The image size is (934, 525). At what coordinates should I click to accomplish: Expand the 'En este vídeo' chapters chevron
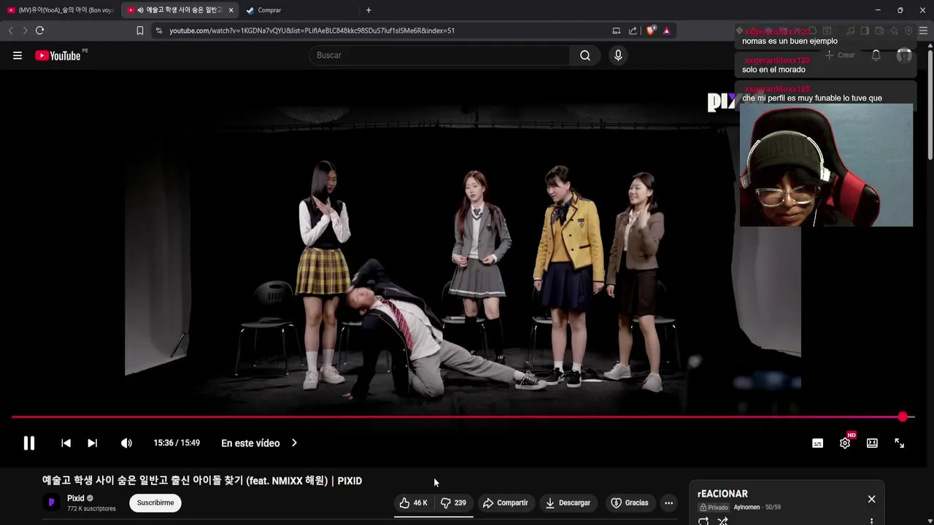[x=294, y=443]
